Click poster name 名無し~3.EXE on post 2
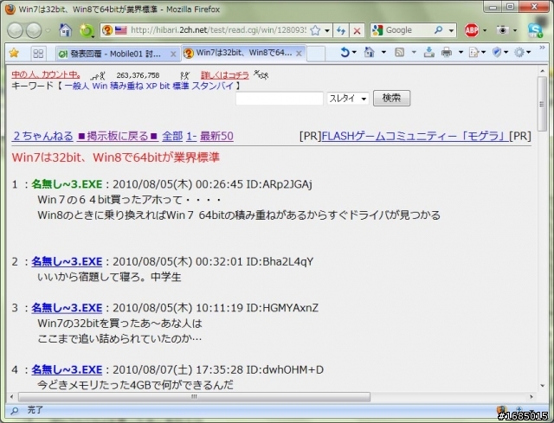Image resolution: width=554 pixels, height=423 pixels. pyautogui.click(x=67, y=261)
